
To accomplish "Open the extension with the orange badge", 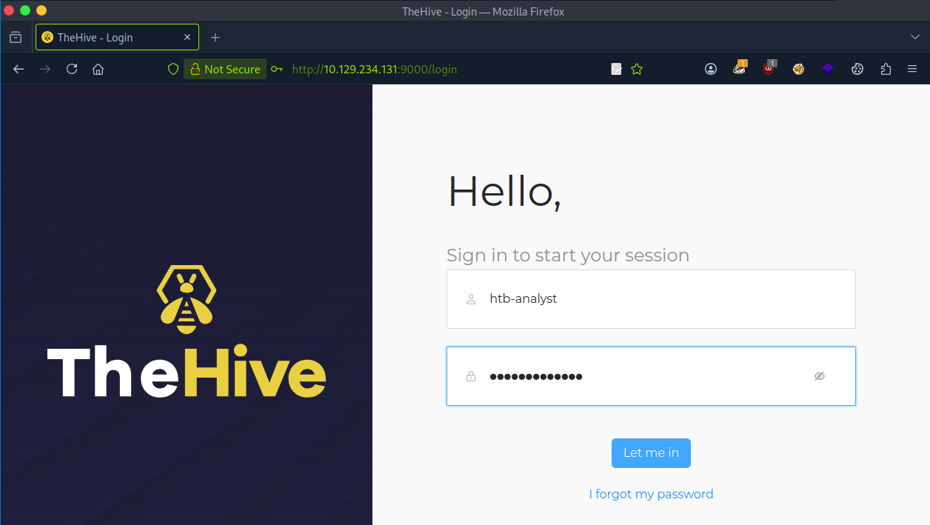I will [x=740, y=68].
